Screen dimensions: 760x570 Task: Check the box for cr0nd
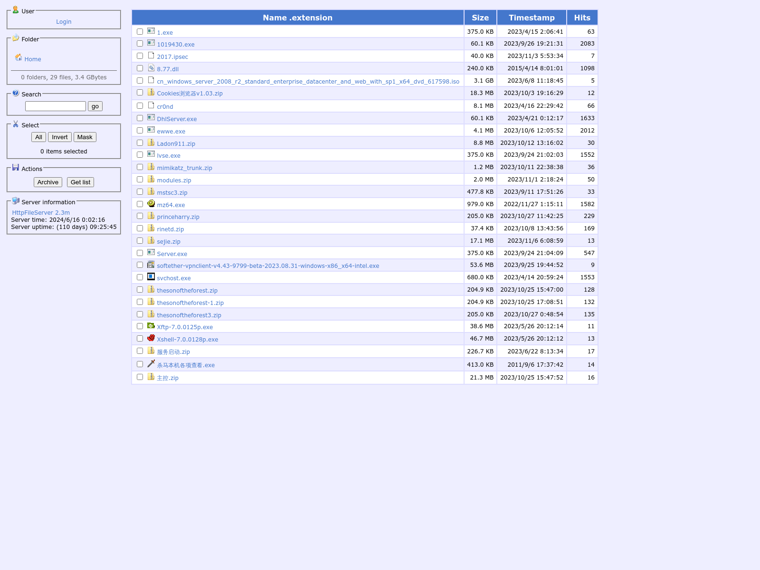tap(140, 105)
